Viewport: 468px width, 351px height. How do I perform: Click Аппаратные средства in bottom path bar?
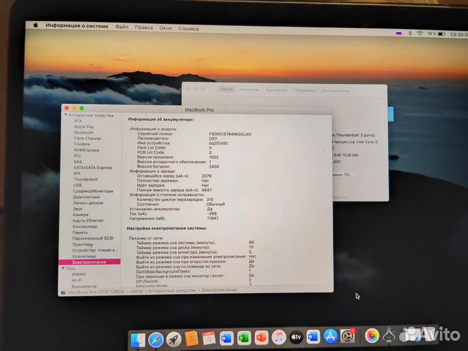pos(172,291)
